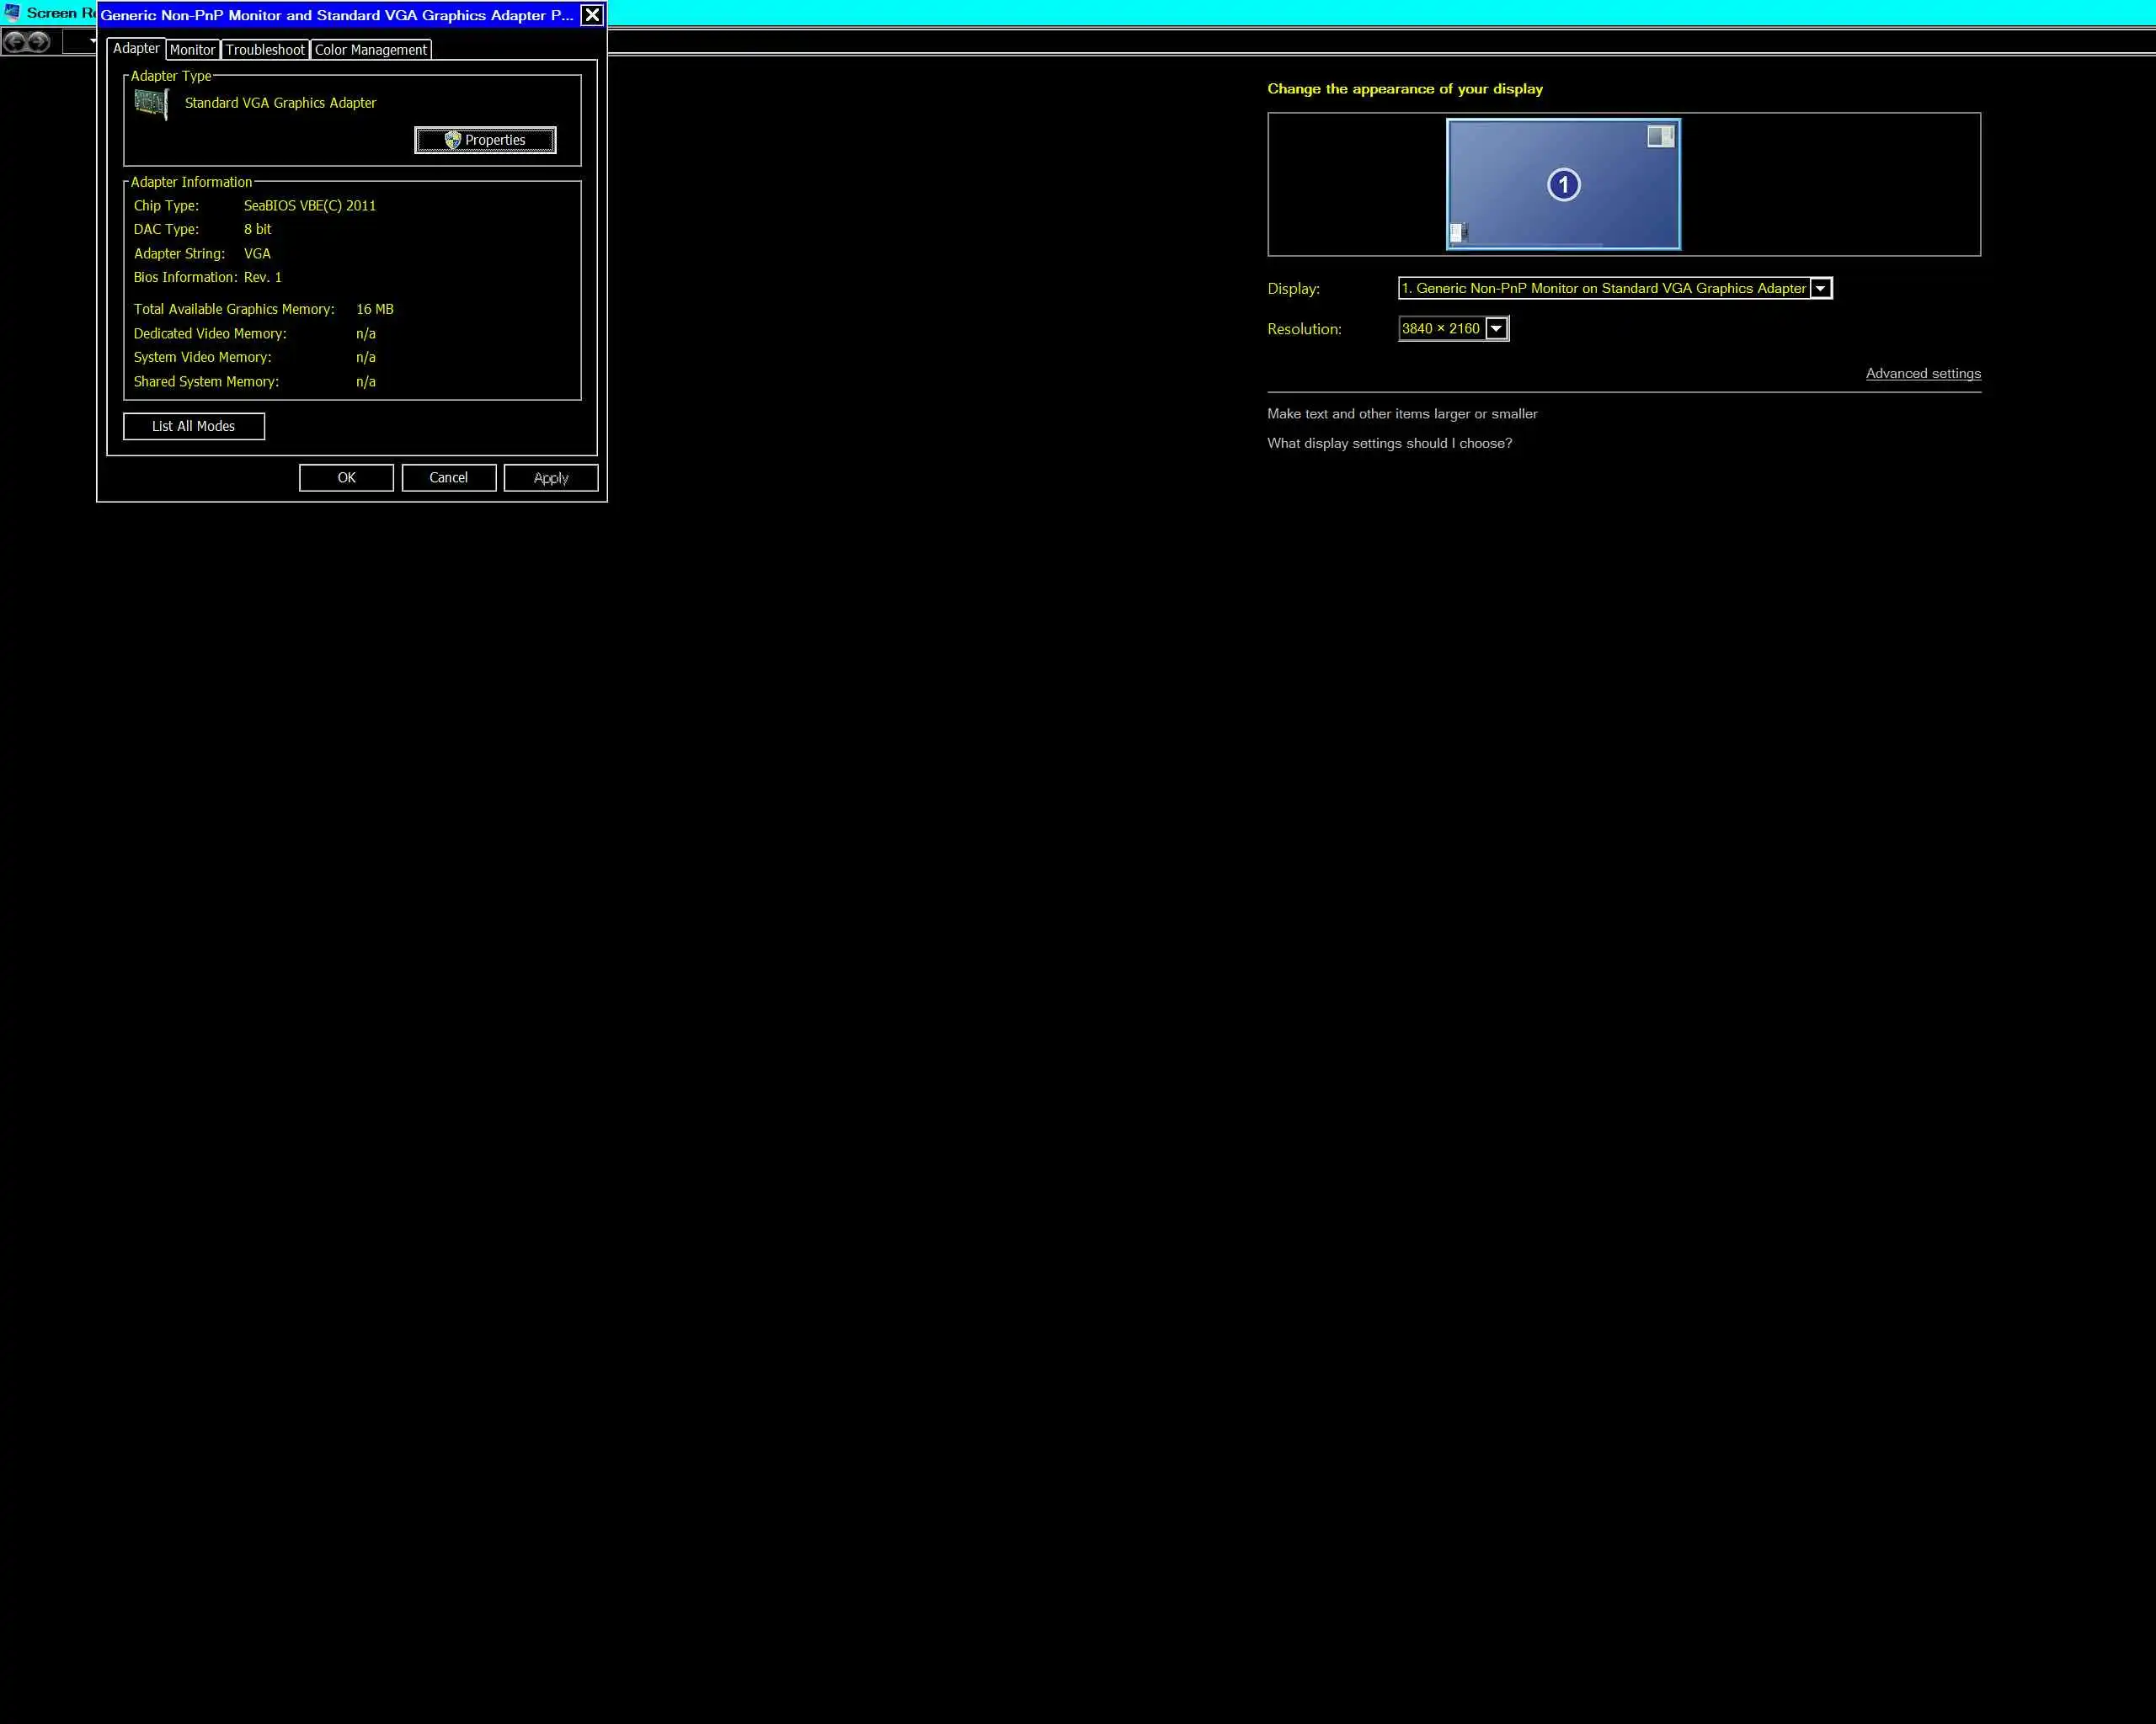Screen dimensions: 2156x1724
Task: Click the number 1 display circle icon
Action: coord(1563,185)
